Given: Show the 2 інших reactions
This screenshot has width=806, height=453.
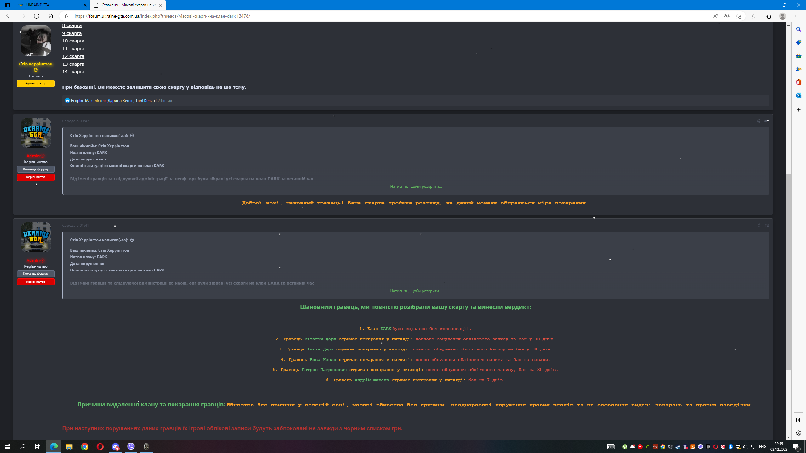Looking at the screenshot, I should click(x=165, y=101).
